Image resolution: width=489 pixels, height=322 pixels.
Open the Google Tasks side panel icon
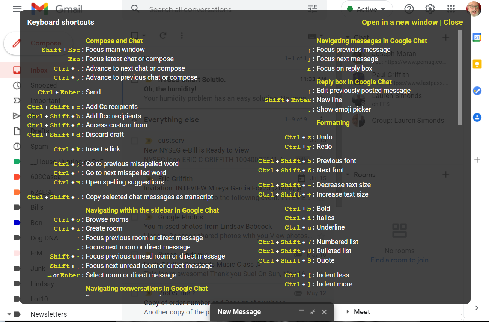[x=477, y=91]
